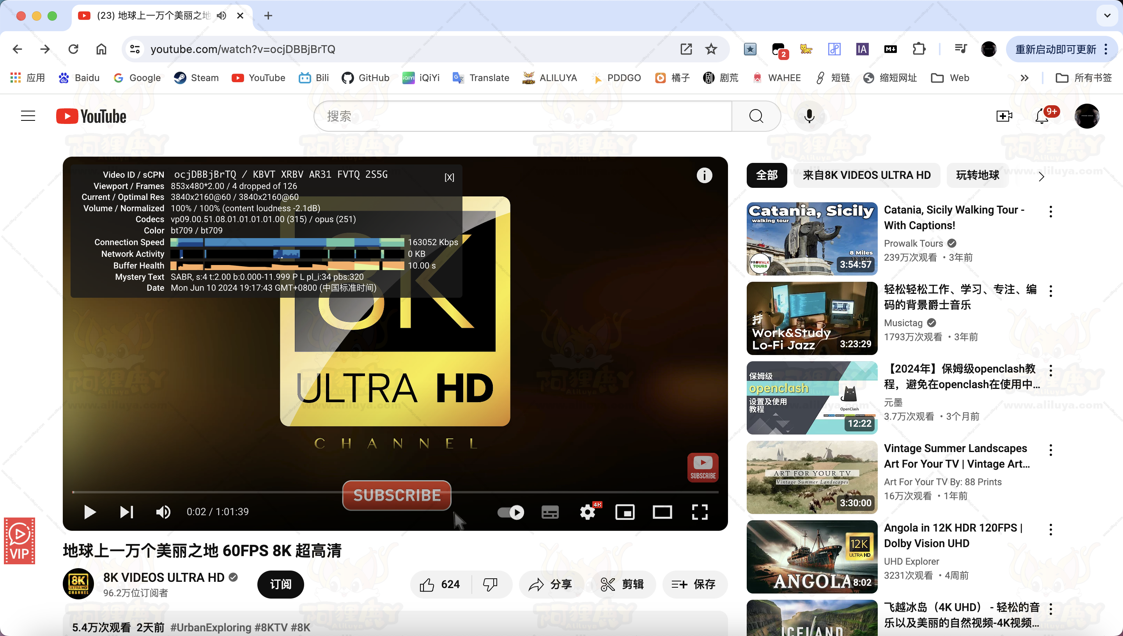Like the video with 624 thumbs up
The width and height of the screenshot is (1123, 636).
440,585
